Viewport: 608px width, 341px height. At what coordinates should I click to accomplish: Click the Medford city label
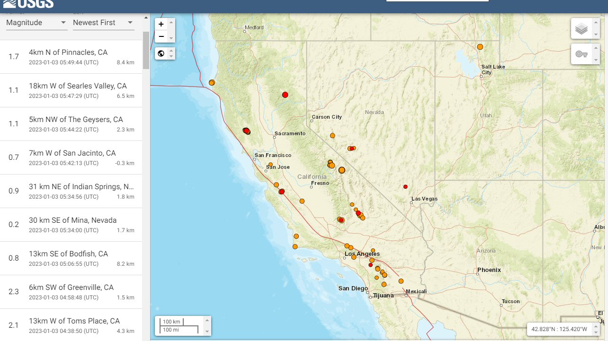click(x=254, y=27)
